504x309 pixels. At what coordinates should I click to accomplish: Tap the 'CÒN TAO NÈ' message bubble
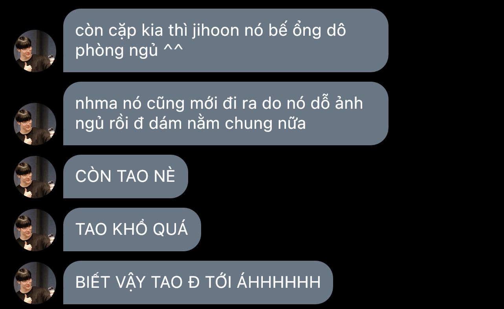click(x=126, y=177)
